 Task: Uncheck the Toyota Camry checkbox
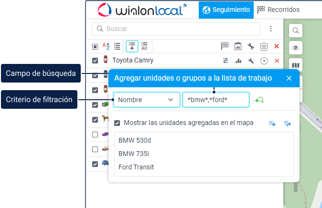tap(95, 61)
